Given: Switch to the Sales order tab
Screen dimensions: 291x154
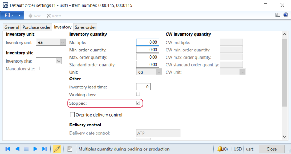Looking at the screenshot, I should click(x=85, y=27).
